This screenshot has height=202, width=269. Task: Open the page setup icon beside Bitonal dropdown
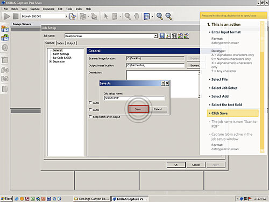coord(73,17)
